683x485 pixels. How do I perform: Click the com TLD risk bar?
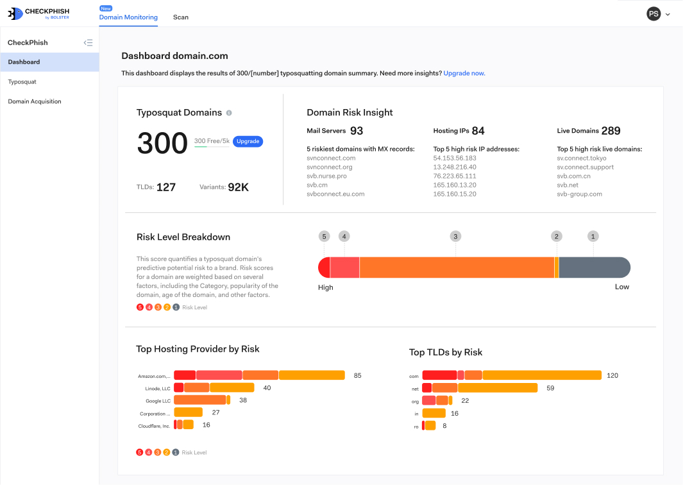click(x=511, y=375)
